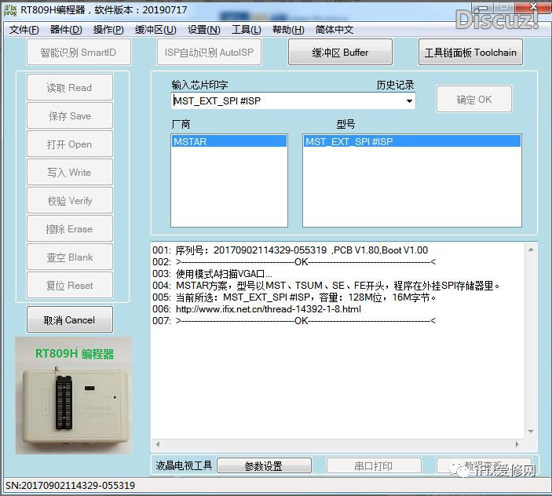Click the ifix.net.cn thread URL in log

point(269,309)
